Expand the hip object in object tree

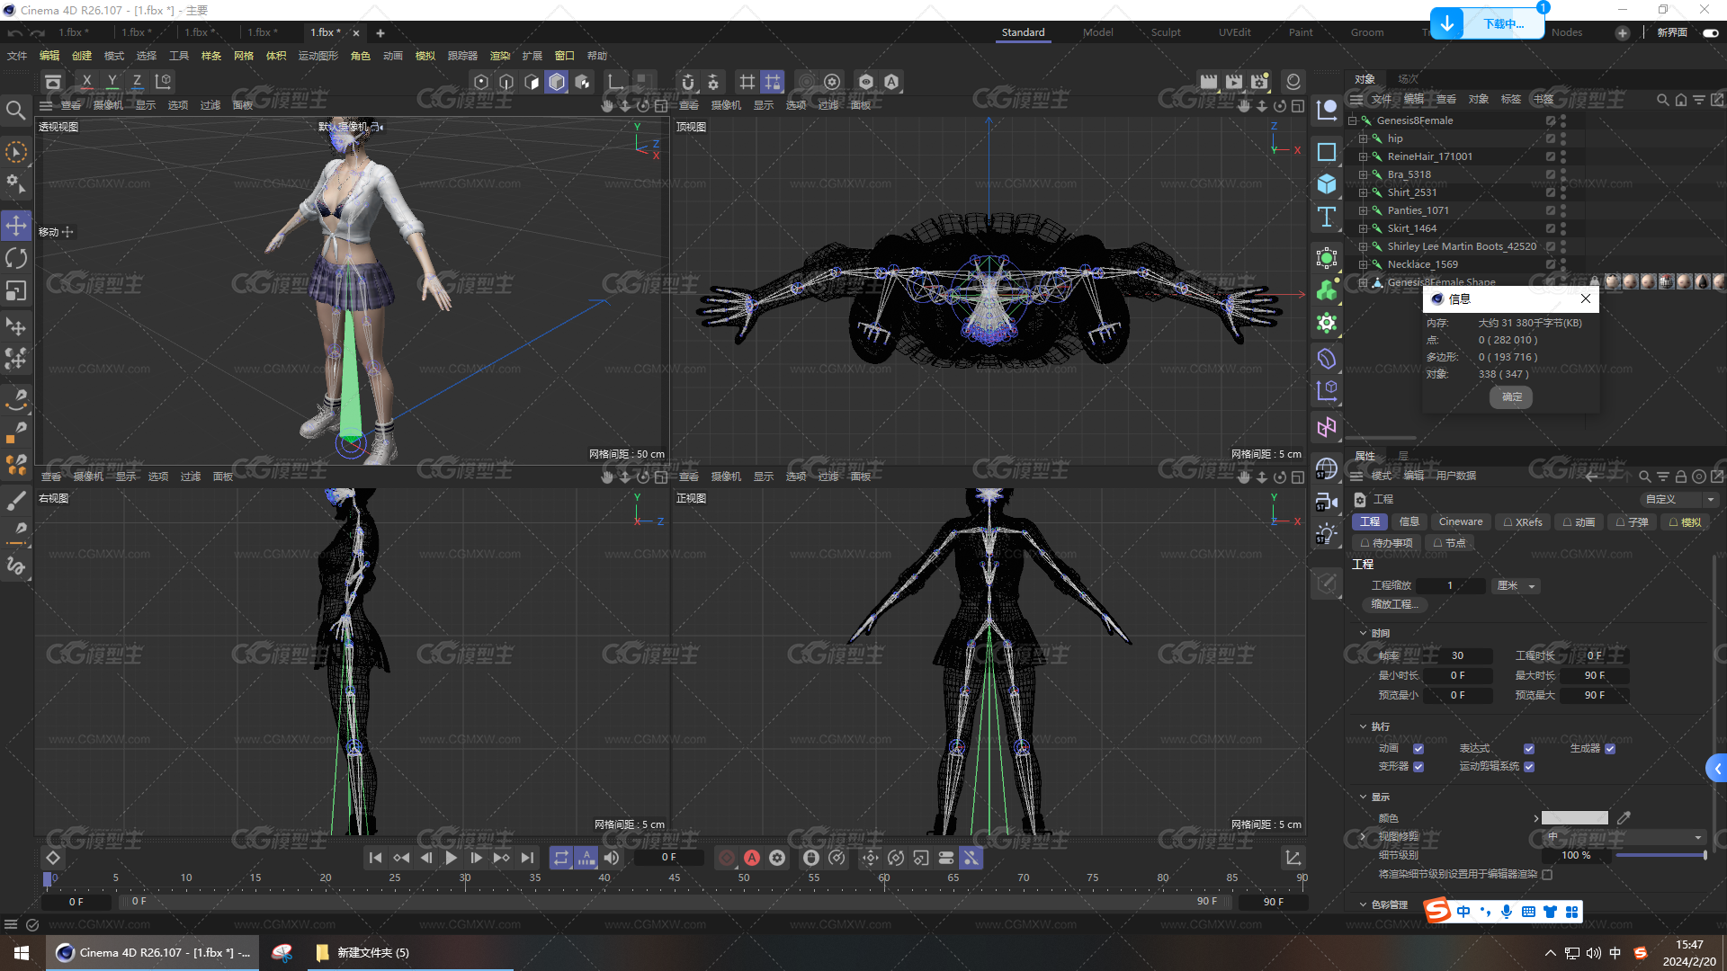1363,138
